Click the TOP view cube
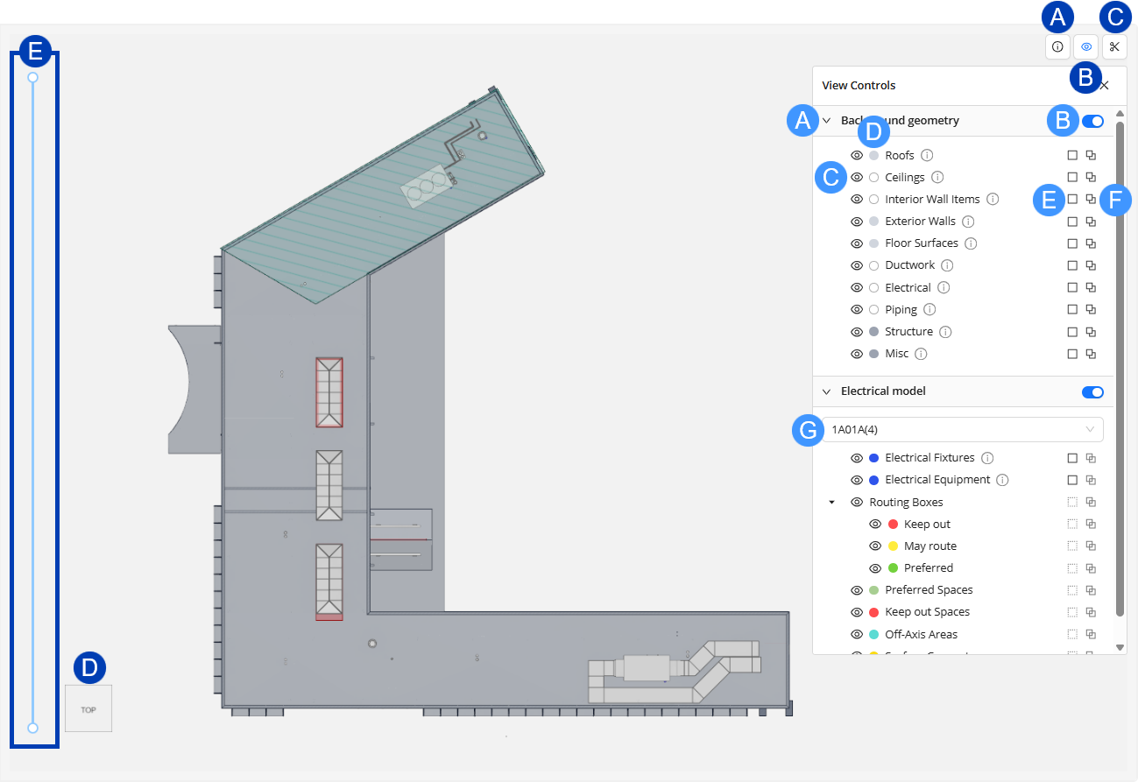This screenshot has height=782, width=1138. [x=88, y=708]
